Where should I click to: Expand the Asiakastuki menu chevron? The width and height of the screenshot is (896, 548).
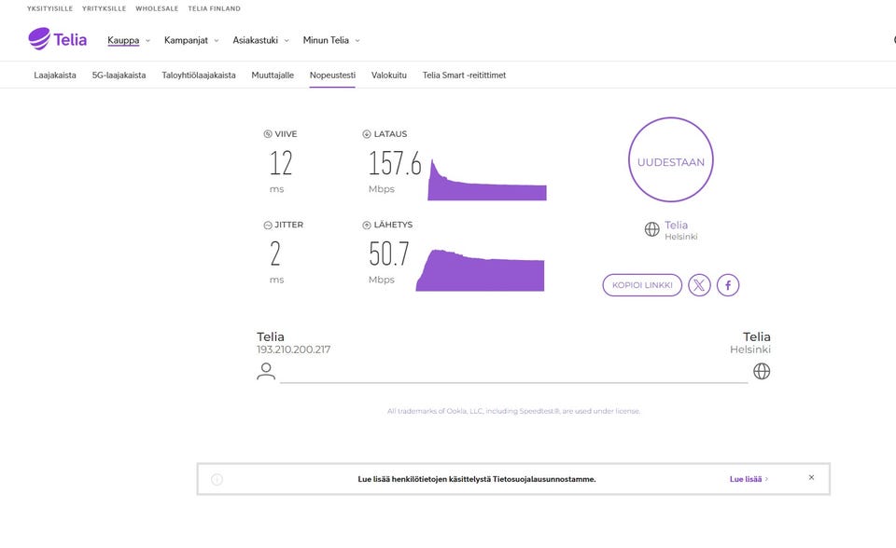point(287,40)
